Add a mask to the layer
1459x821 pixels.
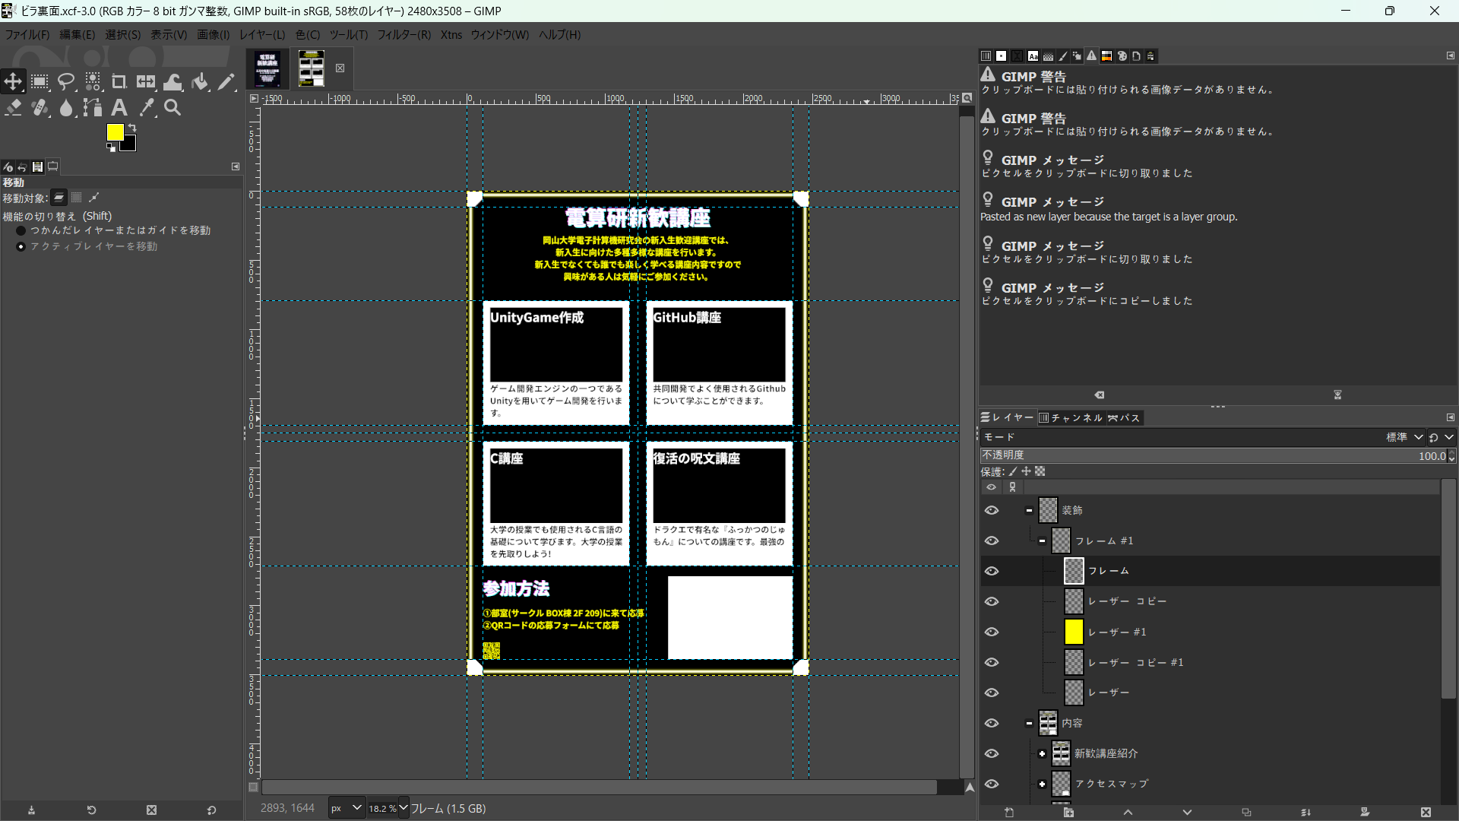[x=1365, y=812]
